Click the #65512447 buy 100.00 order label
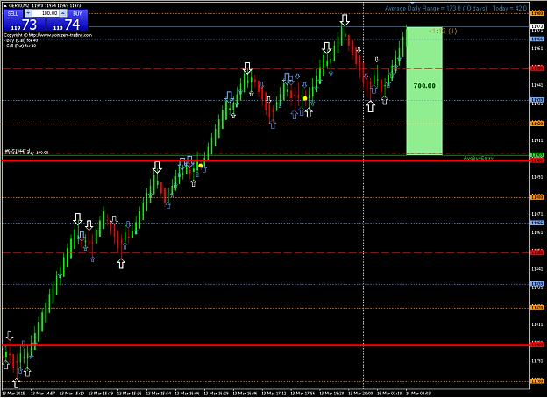Screen dimensions: 548x398 coord(26,152)
